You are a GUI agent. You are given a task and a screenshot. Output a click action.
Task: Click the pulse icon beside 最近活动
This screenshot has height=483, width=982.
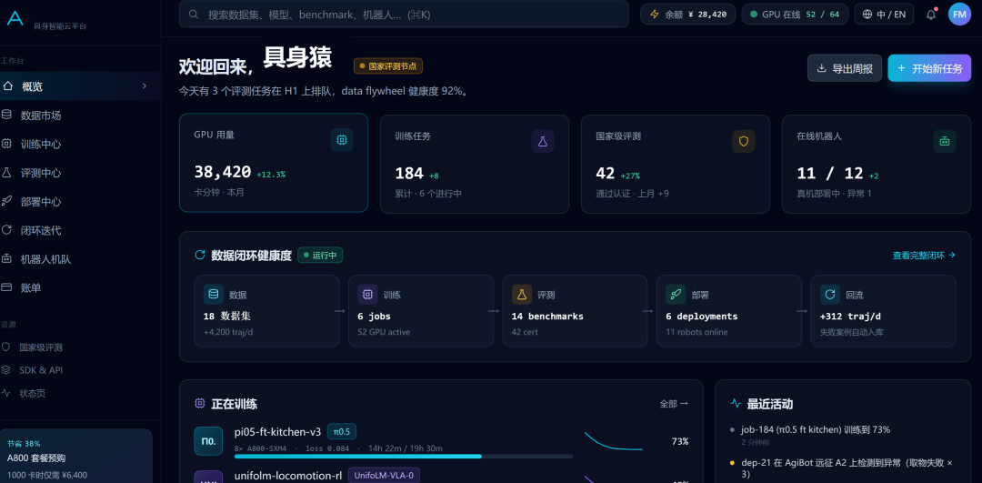pos(736,404)
